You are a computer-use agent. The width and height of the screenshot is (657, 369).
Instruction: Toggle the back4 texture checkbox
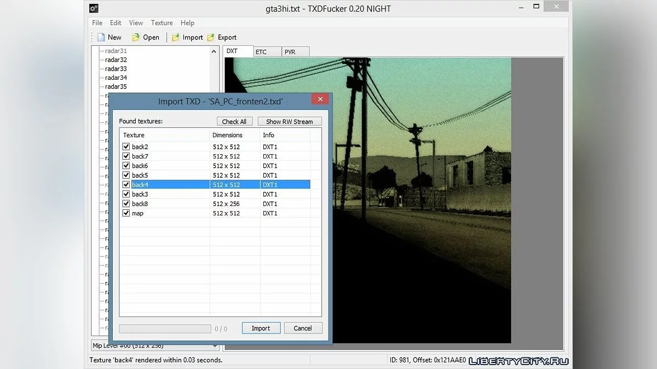pos(126,185)
